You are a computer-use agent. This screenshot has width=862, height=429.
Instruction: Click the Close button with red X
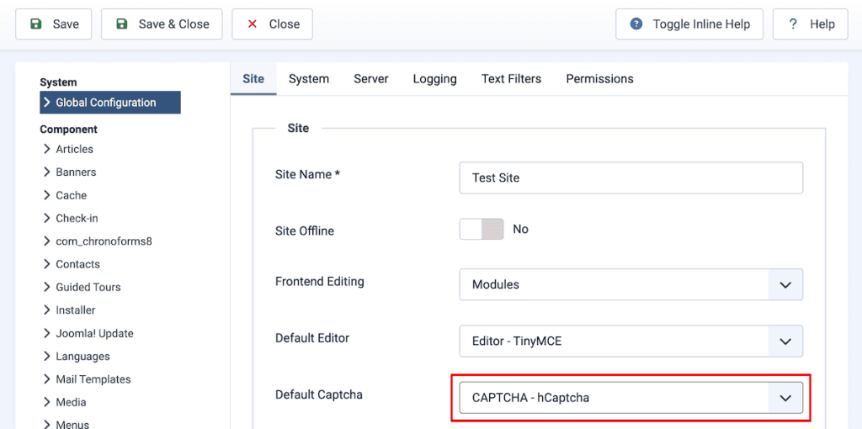(272, 24)
